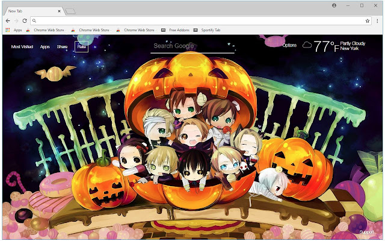Open the Apps menu on the page
Image resolution: width=385 pixels, height=241 pixels.
point(45,47)
